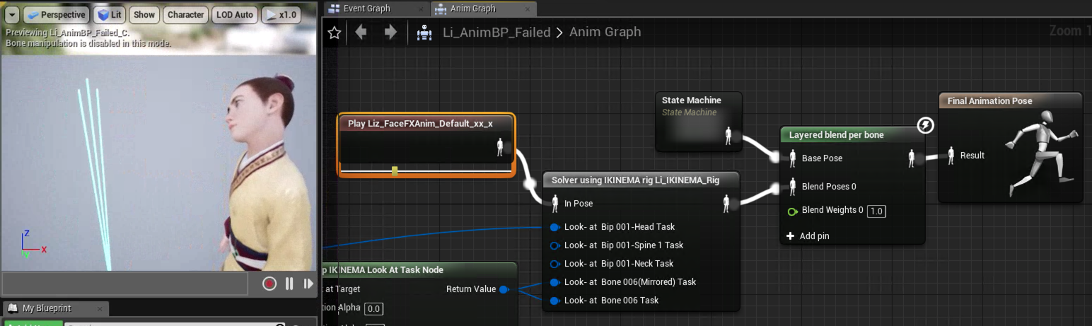Click the Blend Poses 0 input pin
This screenshot has width=1092, height=326.
coord(793,187)
